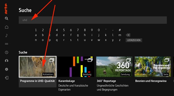
Task: Open the music note concert section
Action: tap(6, 35)
